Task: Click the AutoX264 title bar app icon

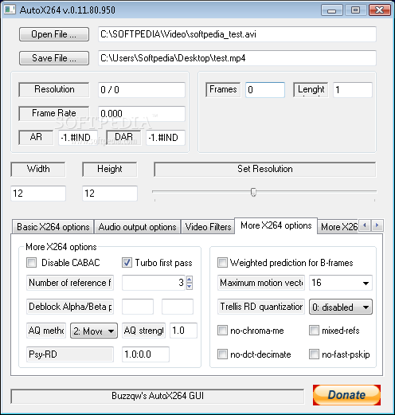Action: tap(10, 10)
